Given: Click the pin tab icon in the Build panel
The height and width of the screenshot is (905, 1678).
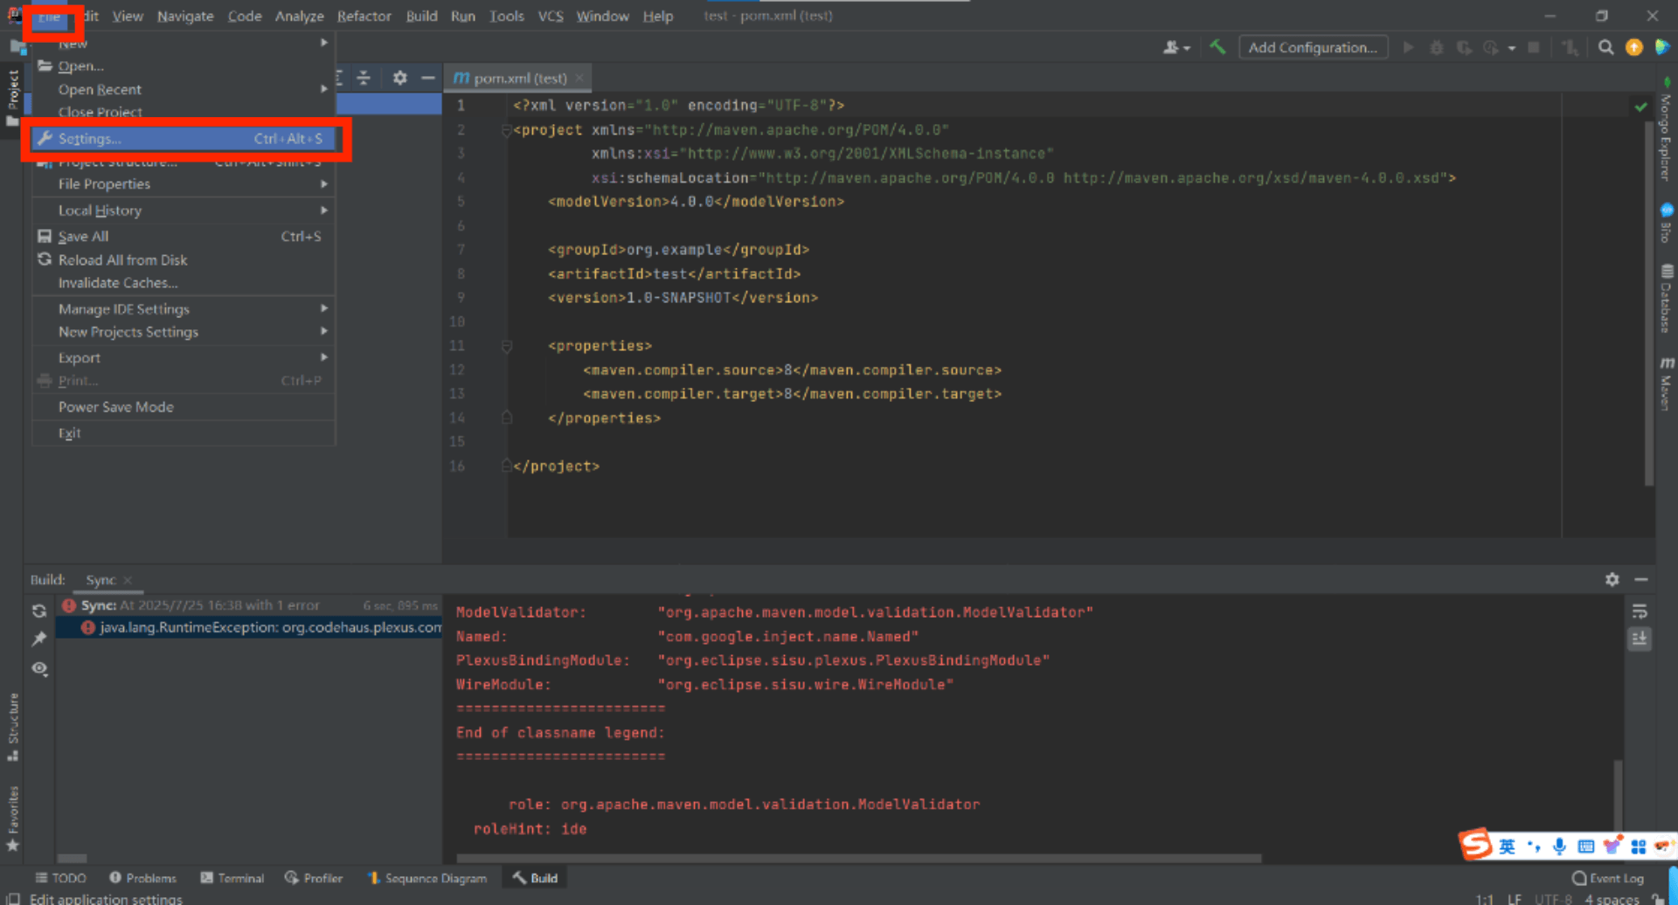Looking at the screenshot, I should [39, 639].
